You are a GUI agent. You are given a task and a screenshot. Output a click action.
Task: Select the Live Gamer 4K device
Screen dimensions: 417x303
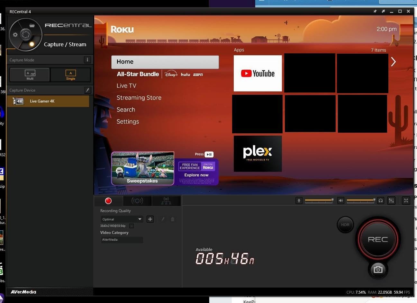[x=48, y=101]
